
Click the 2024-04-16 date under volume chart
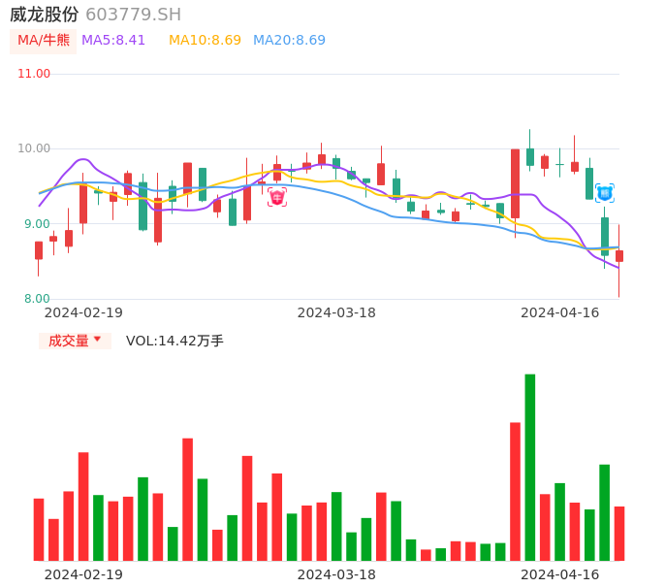pos(560,574)
